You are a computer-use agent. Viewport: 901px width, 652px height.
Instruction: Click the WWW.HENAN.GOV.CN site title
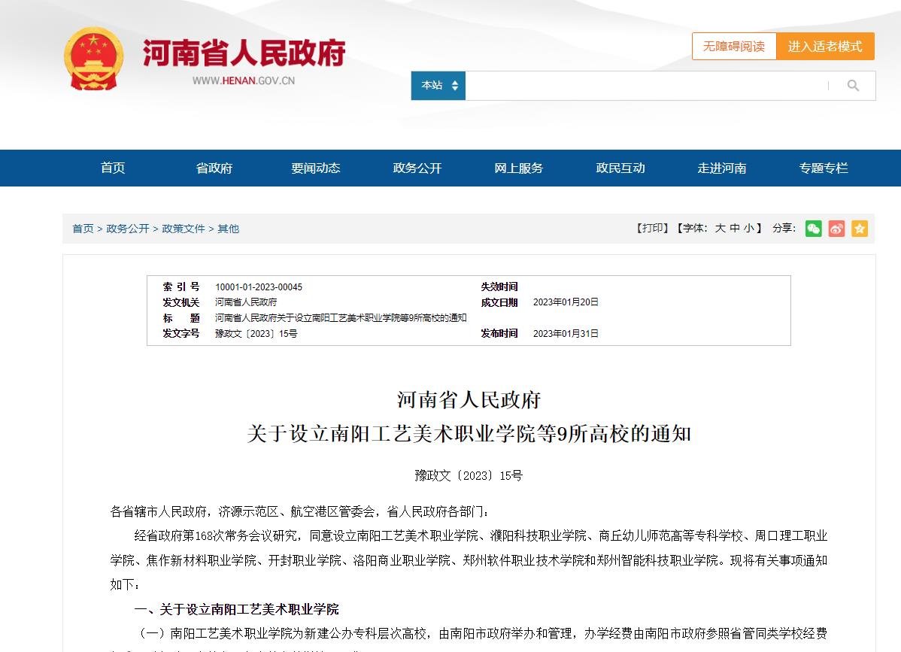tap(244, 80)
